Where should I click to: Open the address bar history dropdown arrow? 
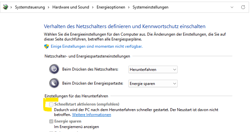coord(232,7)
